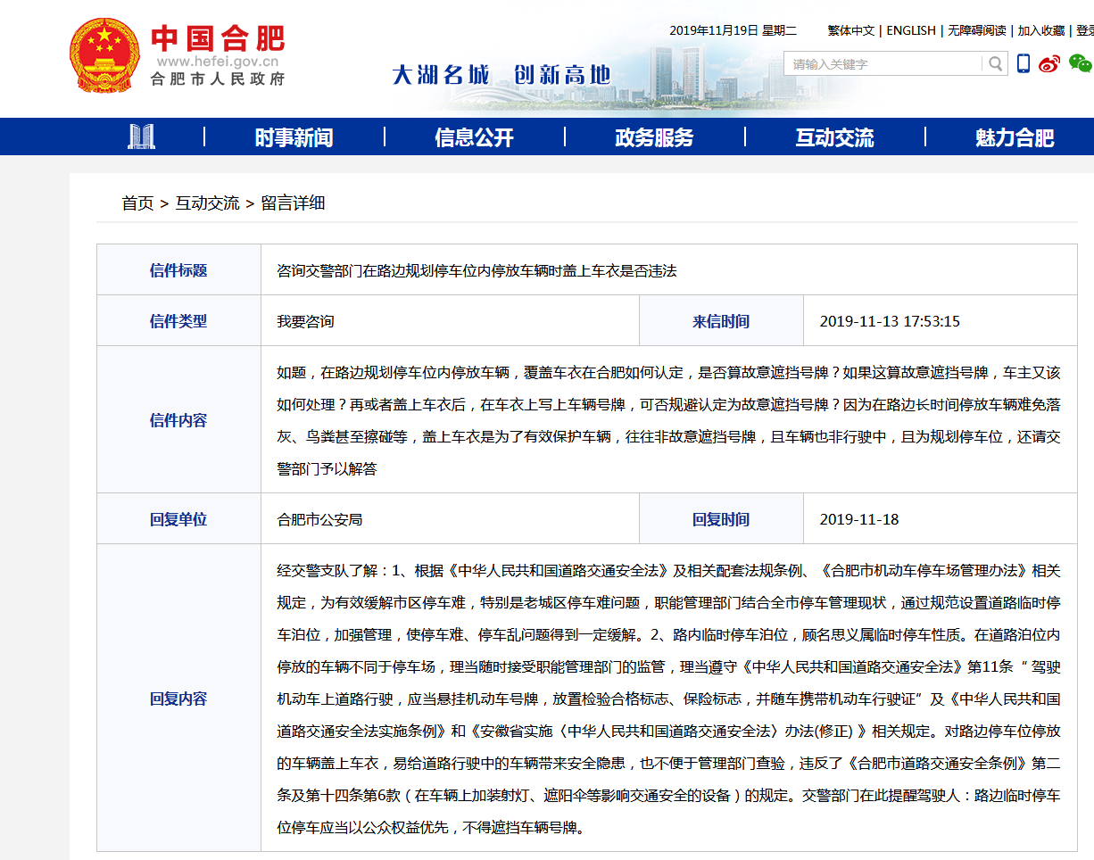
Task: Go to 首页 in breadcrumb
Action: [x=137, y=203]
